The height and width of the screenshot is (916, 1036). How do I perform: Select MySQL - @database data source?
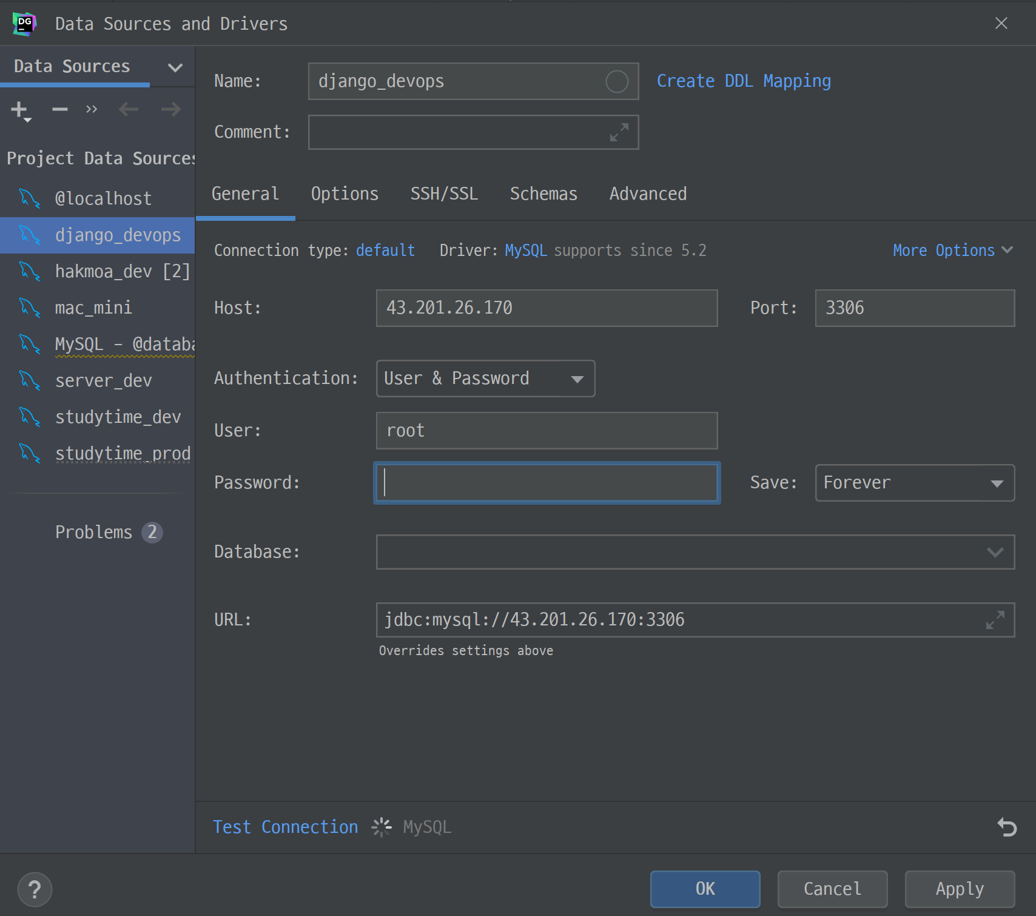97,344
